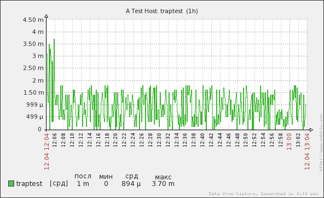The width and height of the screenshot is (324, 198).
Task: Click the end date label 12.04 13:04
Action: point(307,152)
